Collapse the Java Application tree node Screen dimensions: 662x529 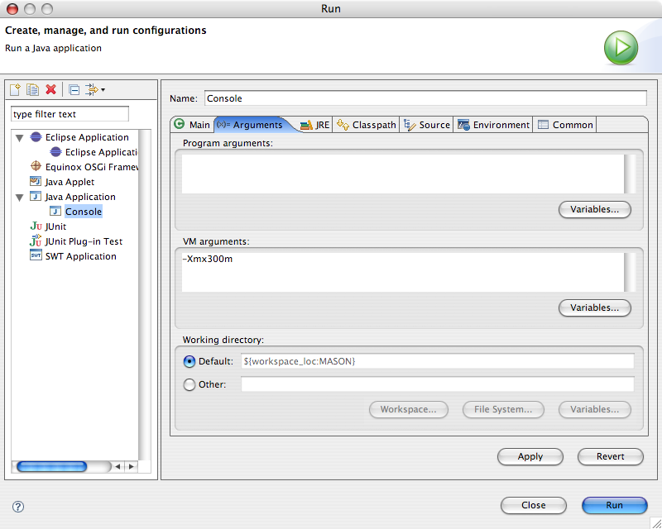(19, 198)
